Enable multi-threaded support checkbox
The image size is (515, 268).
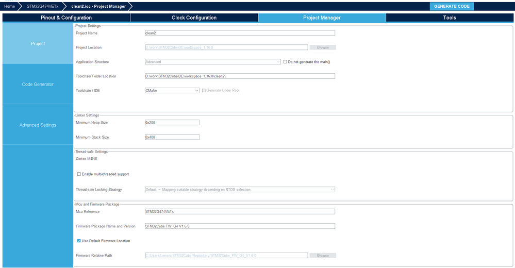coord(79,174)
